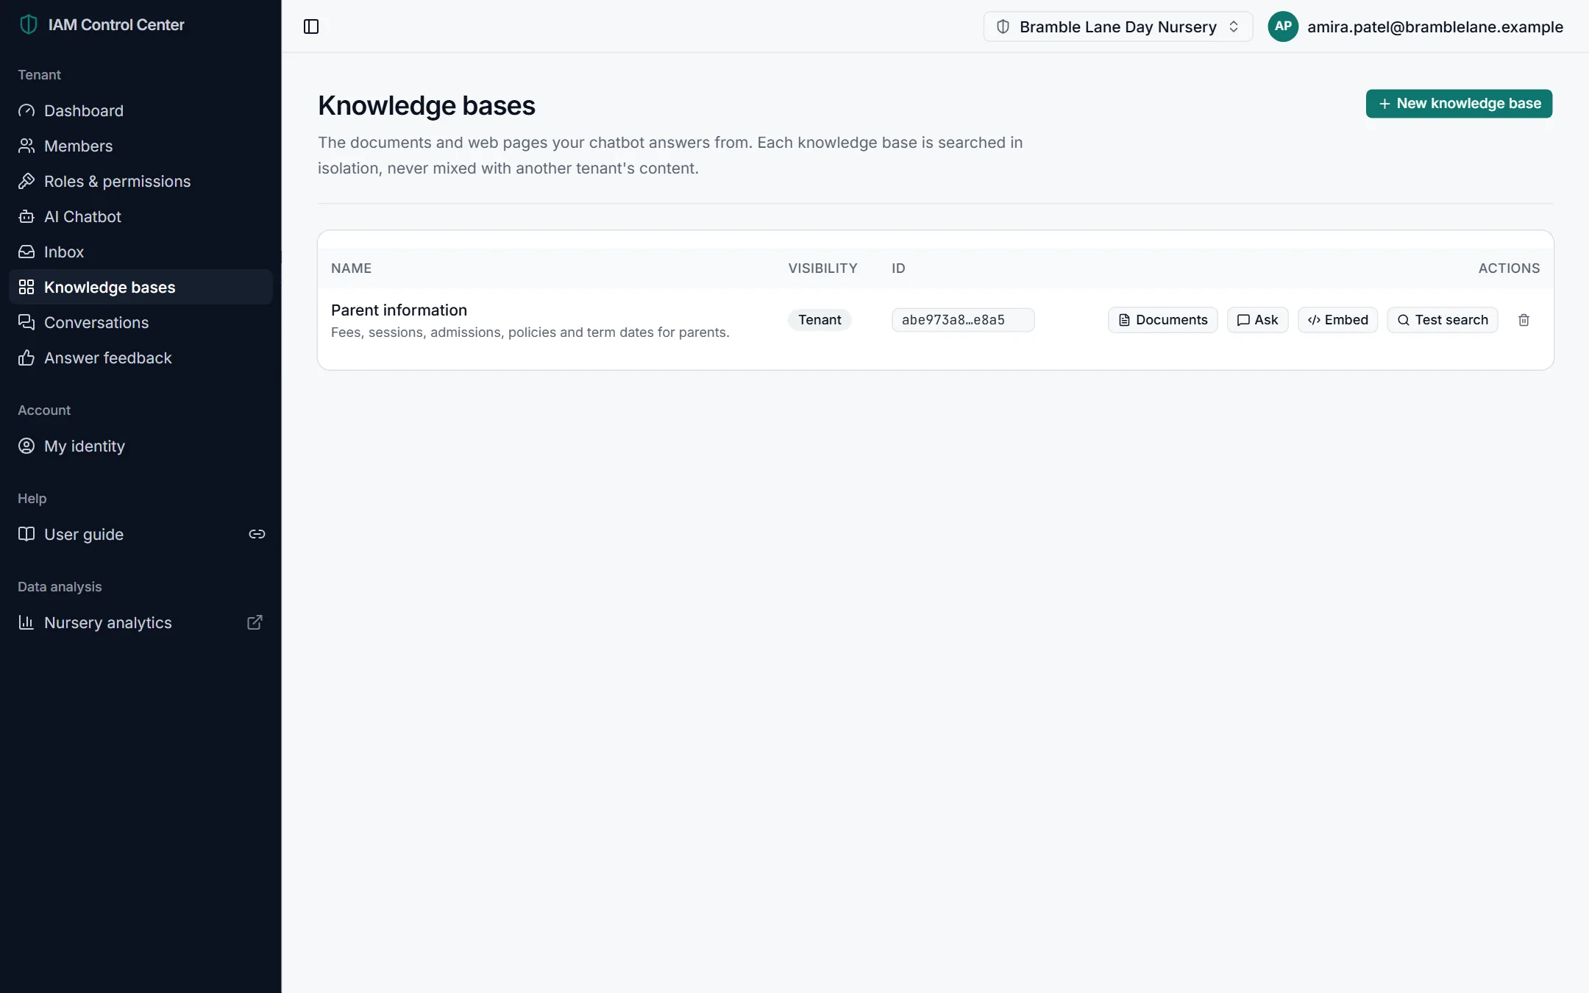Click Test search button
This screenshot has width=1589, height=993.
[1442, 320]
